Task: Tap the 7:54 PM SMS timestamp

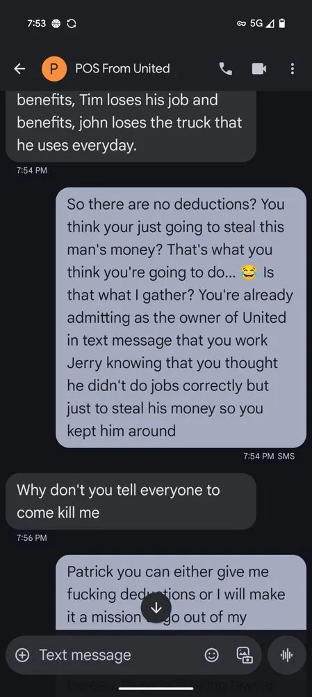Action: pos(269,456)
